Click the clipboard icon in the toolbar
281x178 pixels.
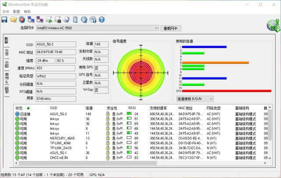(75, 19)
